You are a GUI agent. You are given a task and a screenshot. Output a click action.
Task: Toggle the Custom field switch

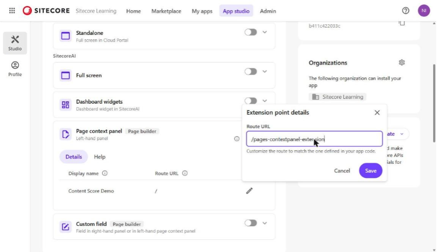tap(251, 223)
